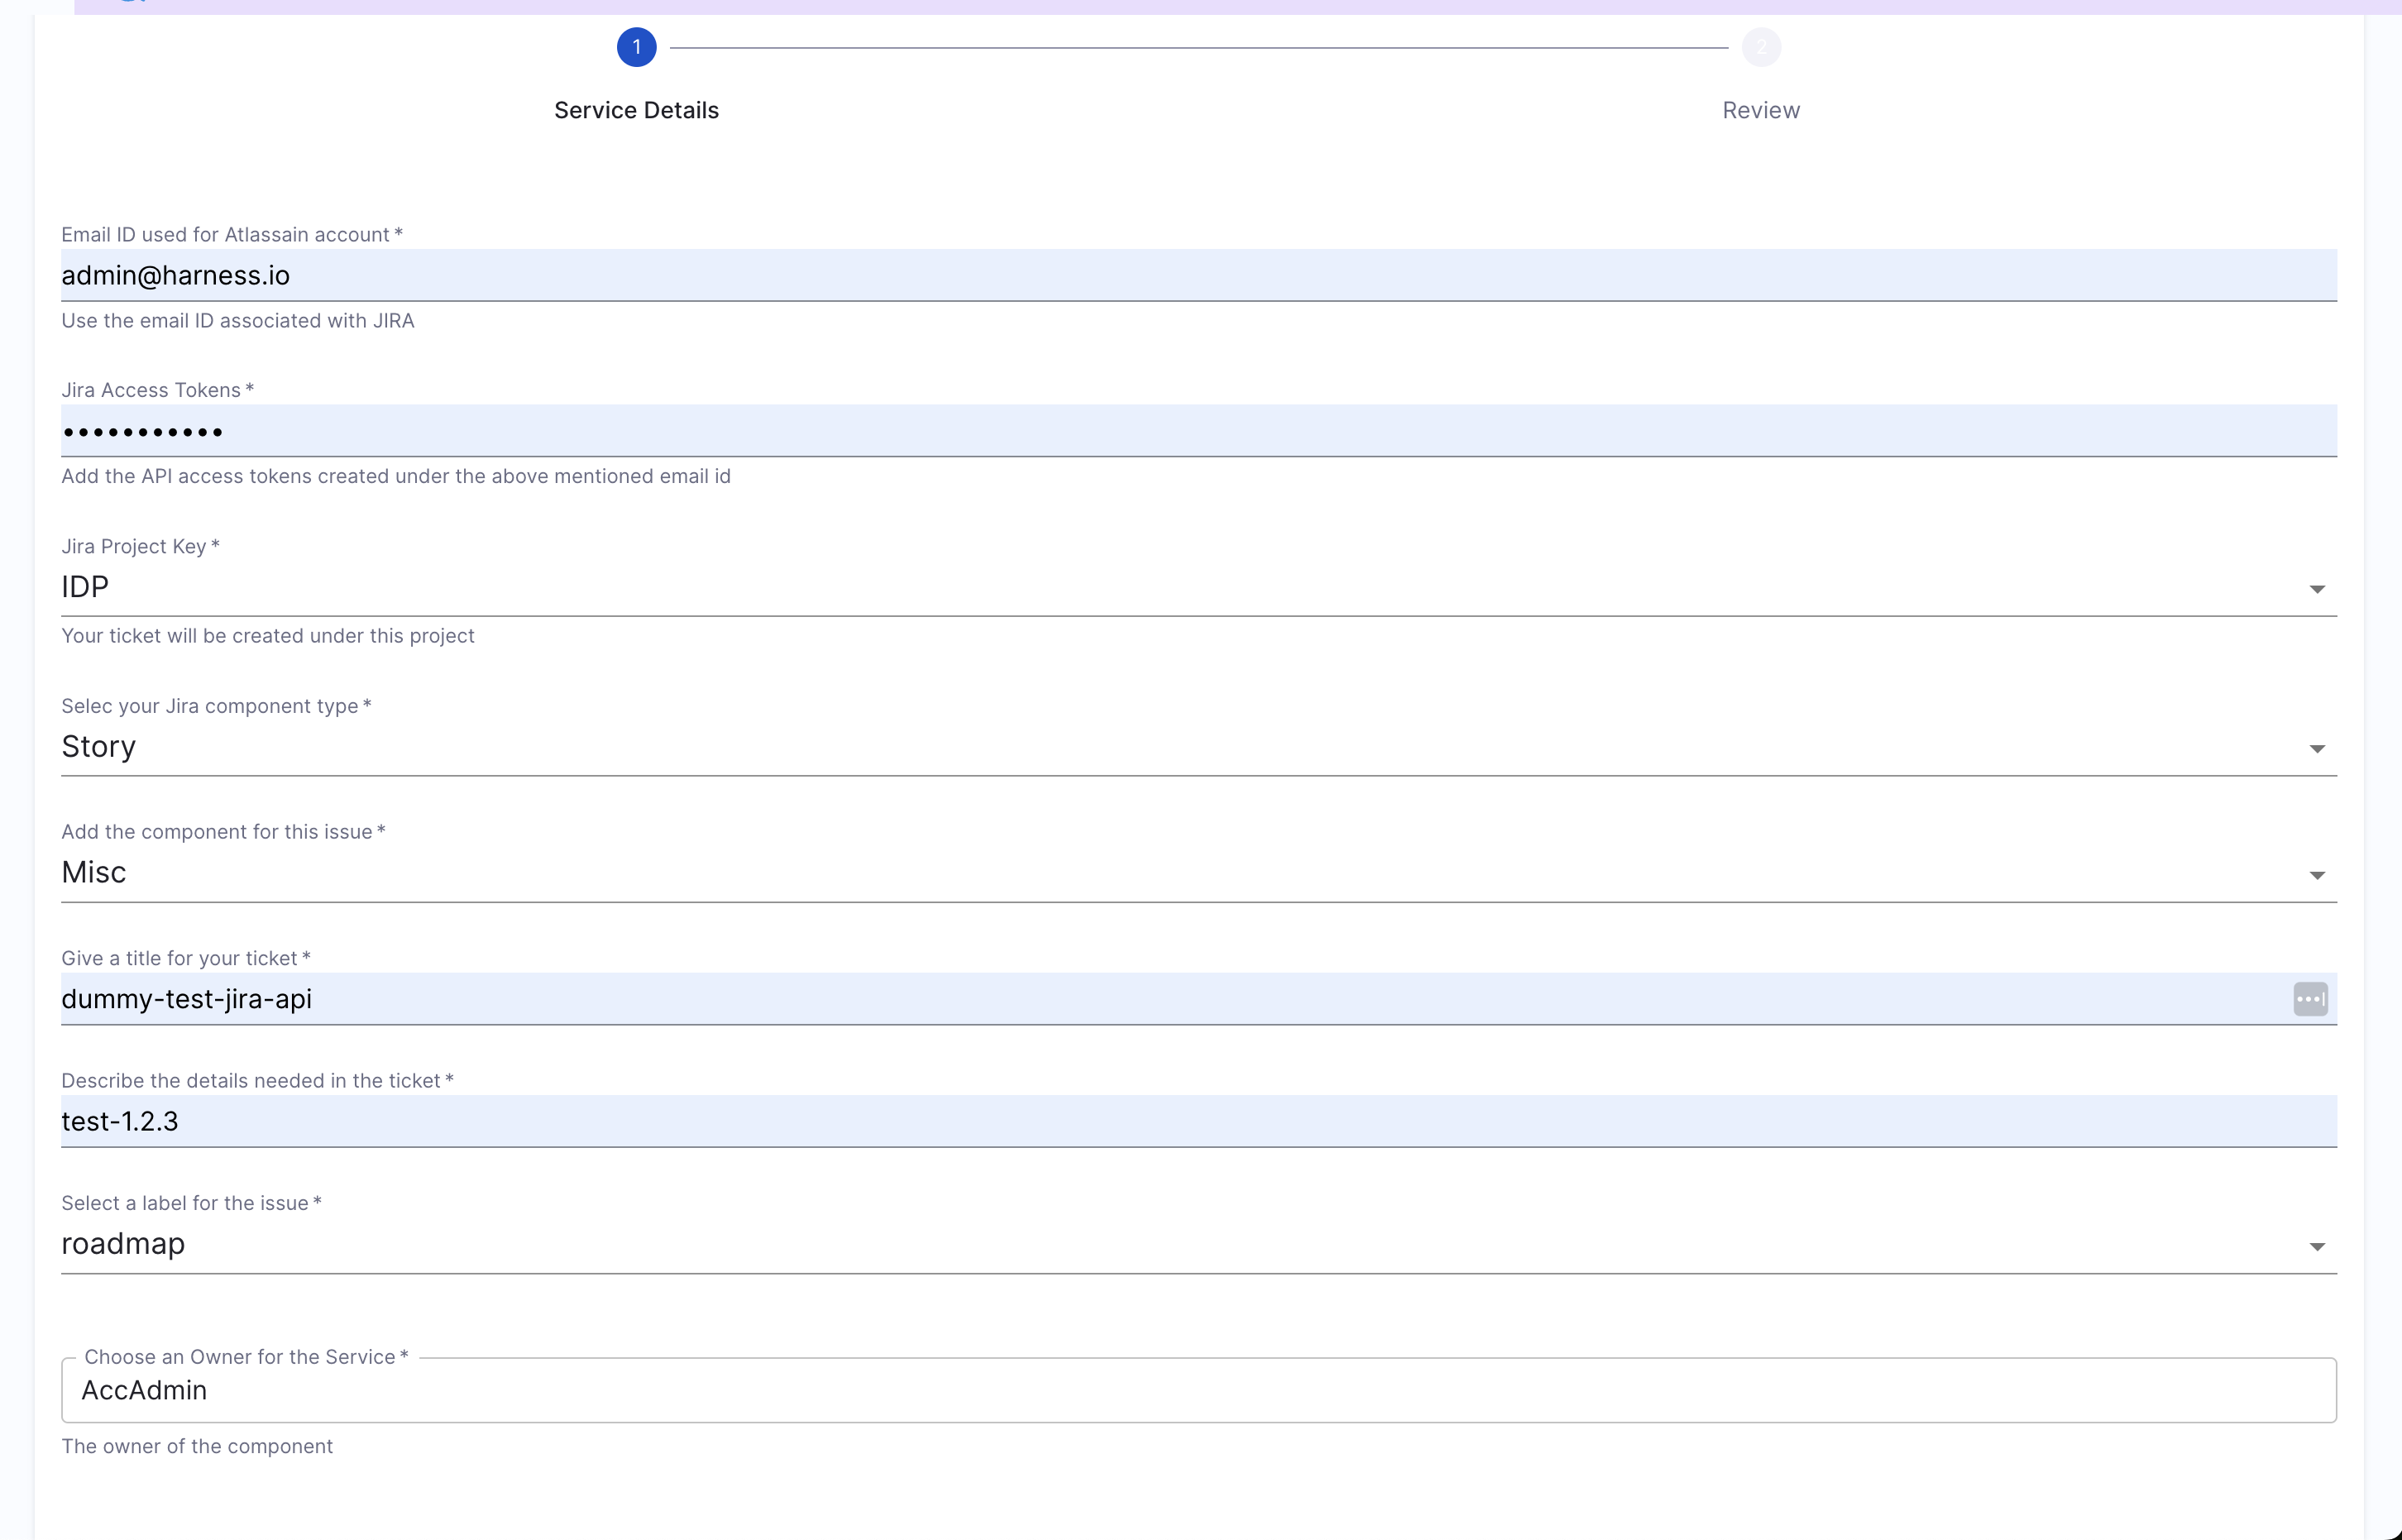Screen dimensions: 2402x1540
Task: Click the Story component type value
Action: pos(98,747)
